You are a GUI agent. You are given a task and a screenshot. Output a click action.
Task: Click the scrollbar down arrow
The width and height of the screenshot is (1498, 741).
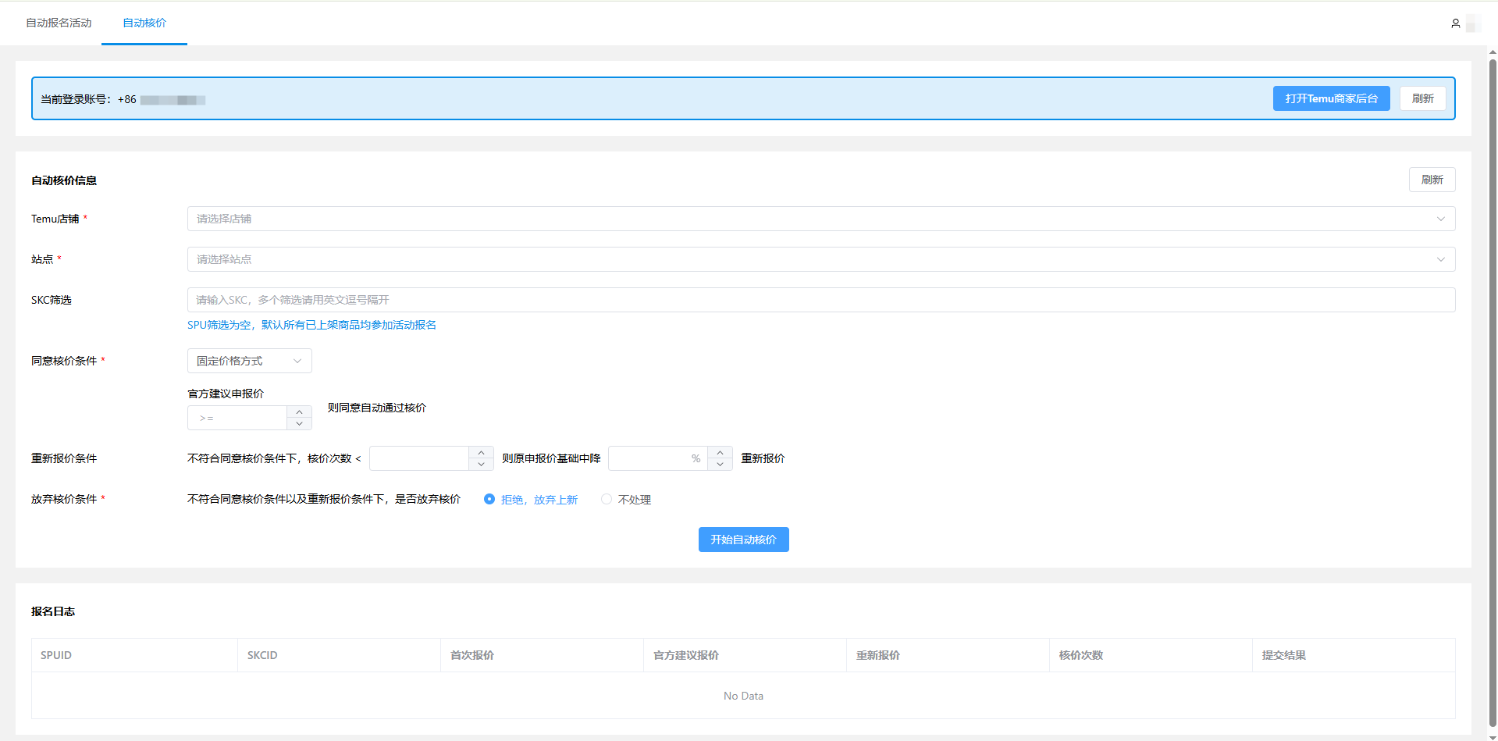point(1493,736)
